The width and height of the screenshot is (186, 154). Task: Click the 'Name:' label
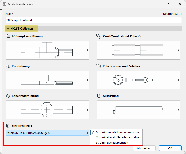10,14
